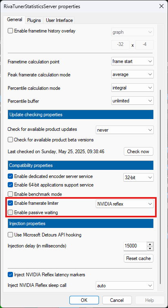This screenshot has height=308, width=168.
Task: Enable frametime history overlay checkbox
Action: click(x=10, y=31)
